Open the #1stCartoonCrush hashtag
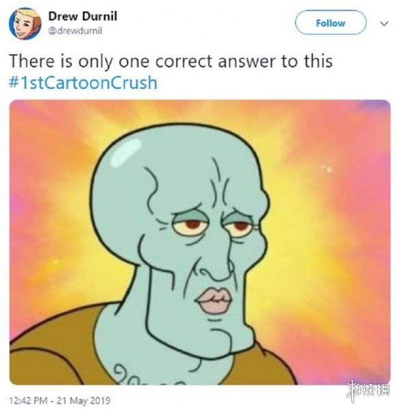This screenshot has height=410, width=400. click(83, 83)
